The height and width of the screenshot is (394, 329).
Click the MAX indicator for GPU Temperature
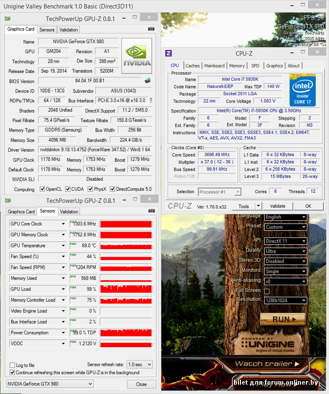click(x=73, y=244)
